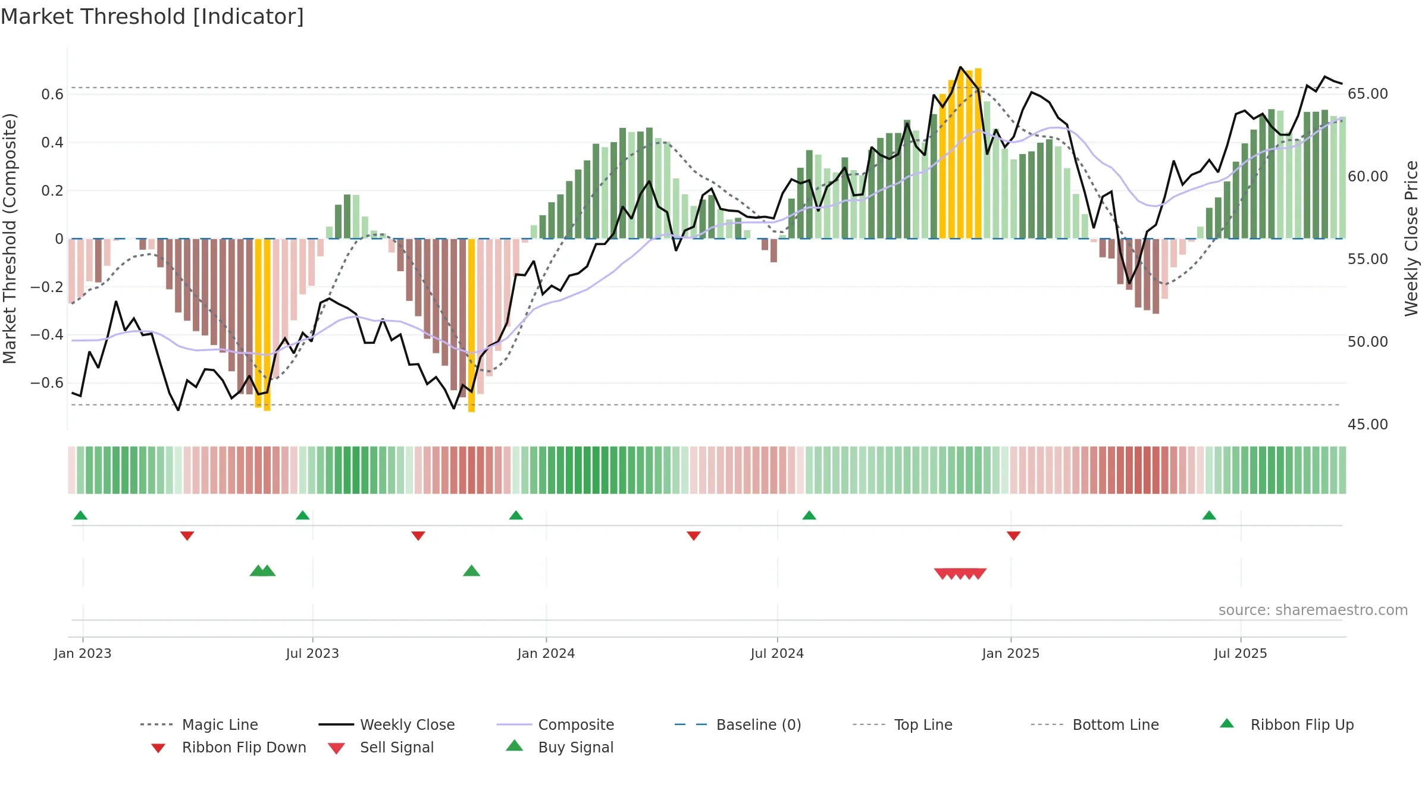
Task: Toggle the Ribbon Flip Up legend entry
Action: coord(1286,724)
